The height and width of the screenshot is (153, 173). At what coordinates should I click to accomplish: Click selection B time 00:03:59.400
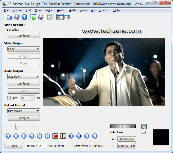click(127, 146)
